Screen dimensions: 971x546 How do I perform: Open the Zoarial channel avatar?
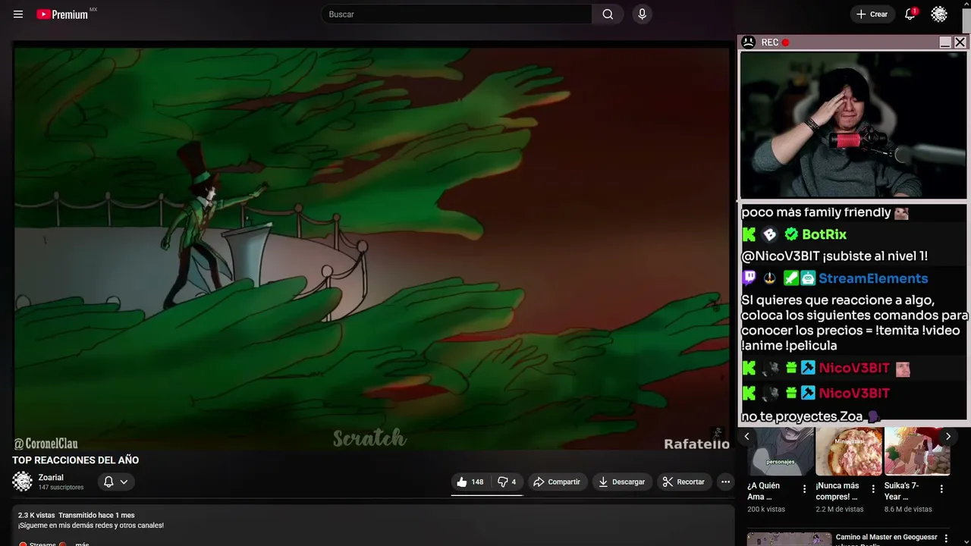pyautogui.click(x=23, y=482)
